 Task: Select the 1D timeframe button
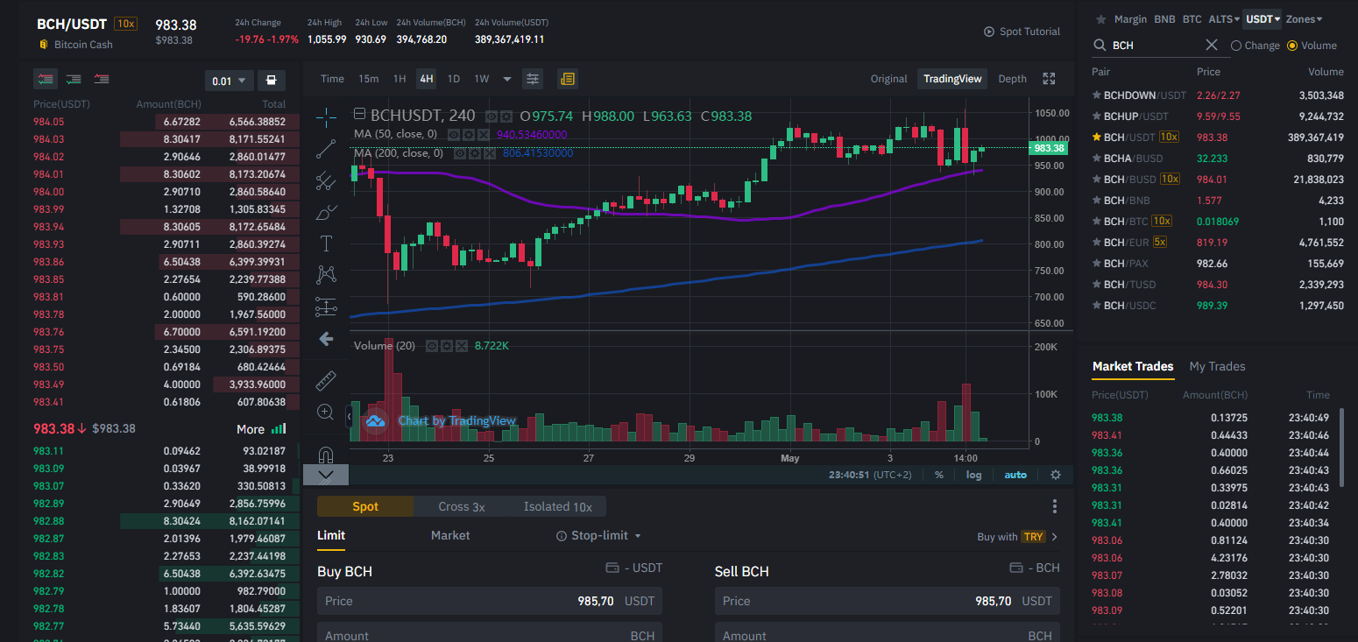(454, 79)
